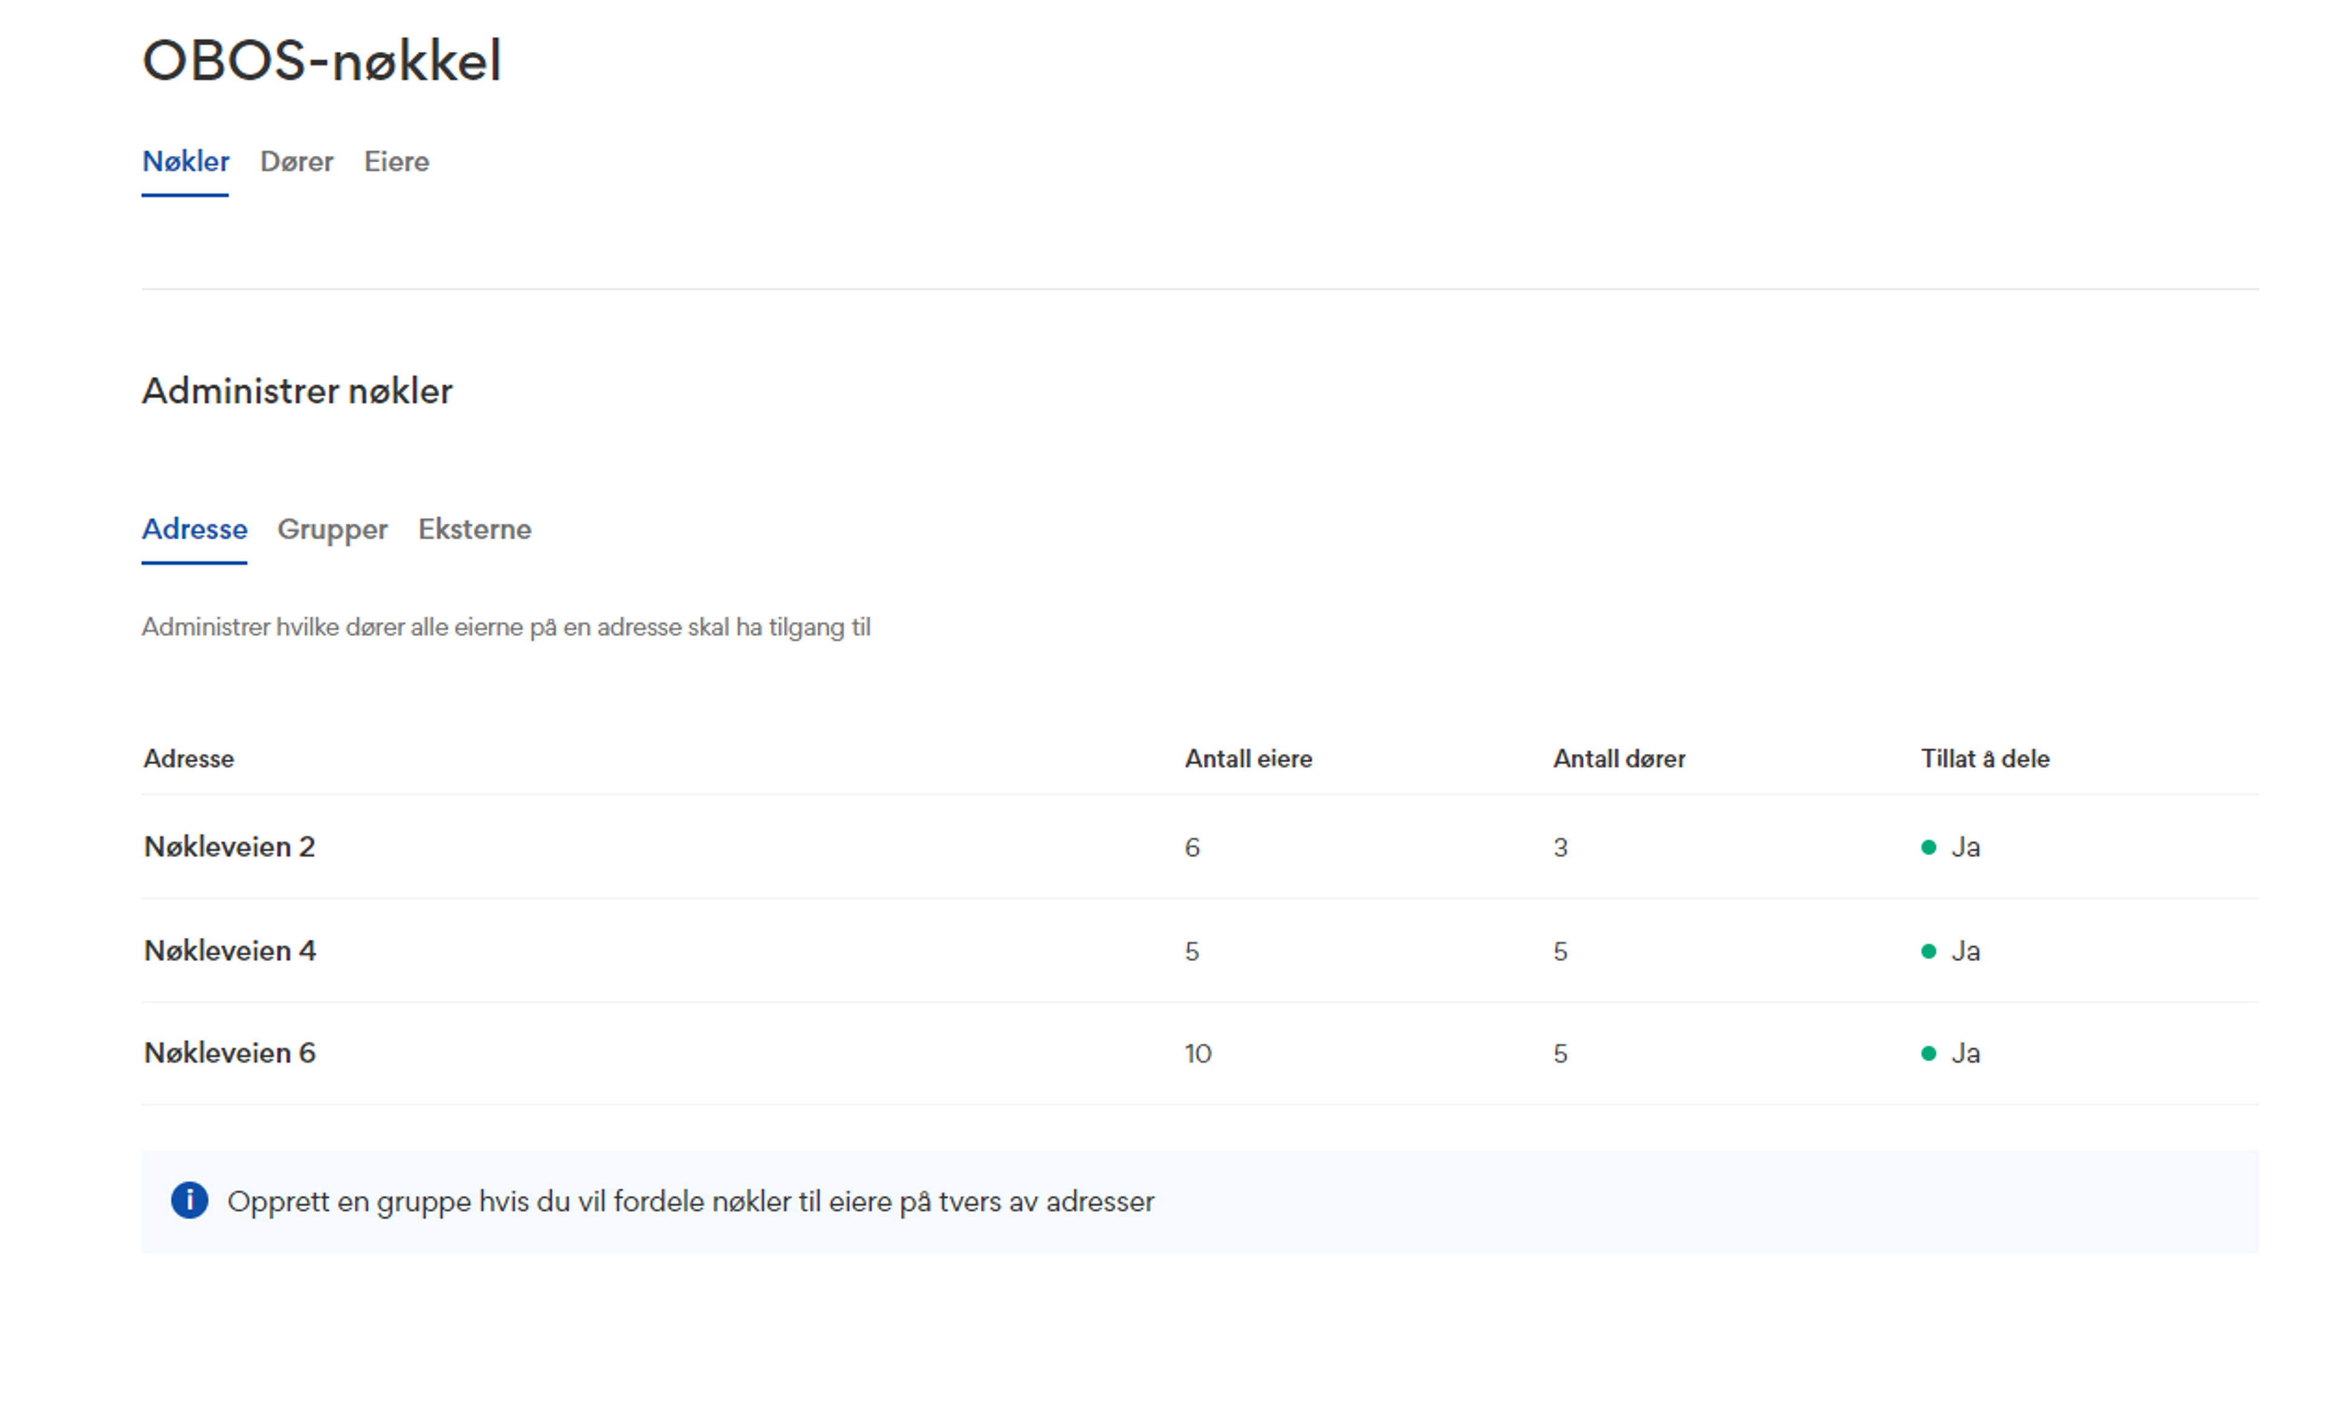Open the Nøkleveien 2 address row
Image resolution: width=2328 pixels, height=1406 pixels.
[230, 847]
